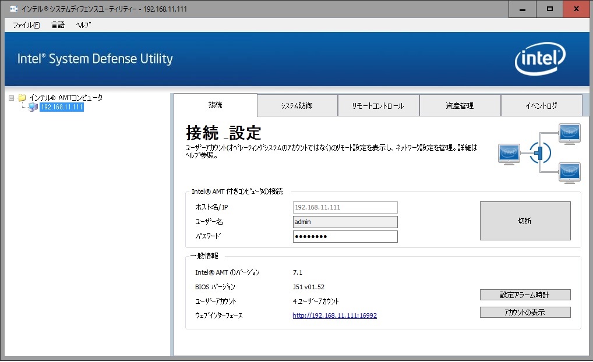Click the アカウントの表示 button
The height and width of the screenshot is (362, 593).
525,312
